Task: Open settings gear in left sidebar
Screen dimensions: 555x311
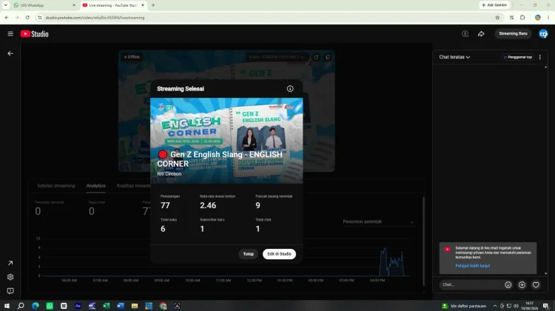Action: (x=10, y=277)
